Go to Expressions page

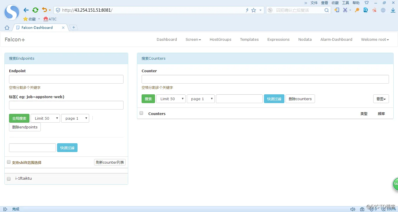coord(278,39)
